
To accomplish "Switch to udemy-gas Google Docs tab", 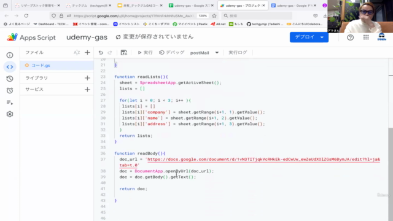I will (294, 6).
